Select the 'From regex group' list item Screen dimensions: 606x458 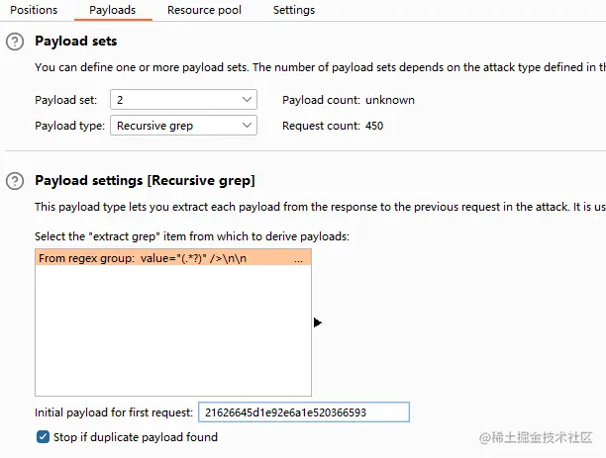point(173,258)
